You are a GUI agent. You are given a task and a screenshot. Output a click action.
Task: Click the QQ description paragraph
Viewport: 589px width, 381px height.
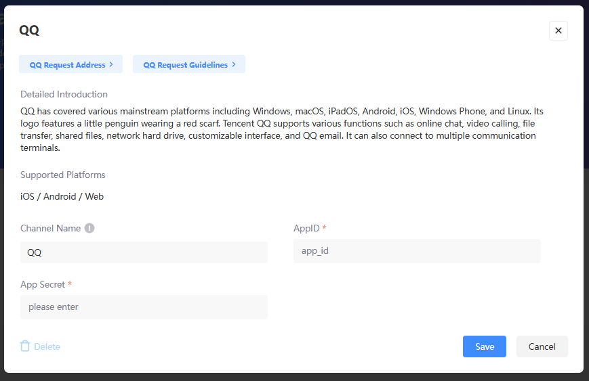[x=282, y=129]
